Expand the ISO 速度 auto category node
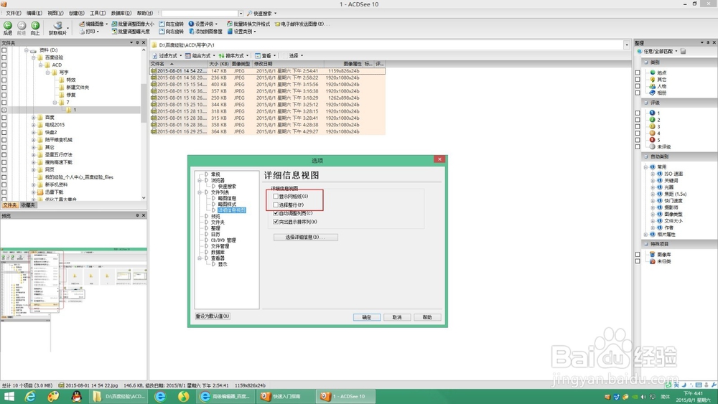718x404 pixels. point(653,174)
